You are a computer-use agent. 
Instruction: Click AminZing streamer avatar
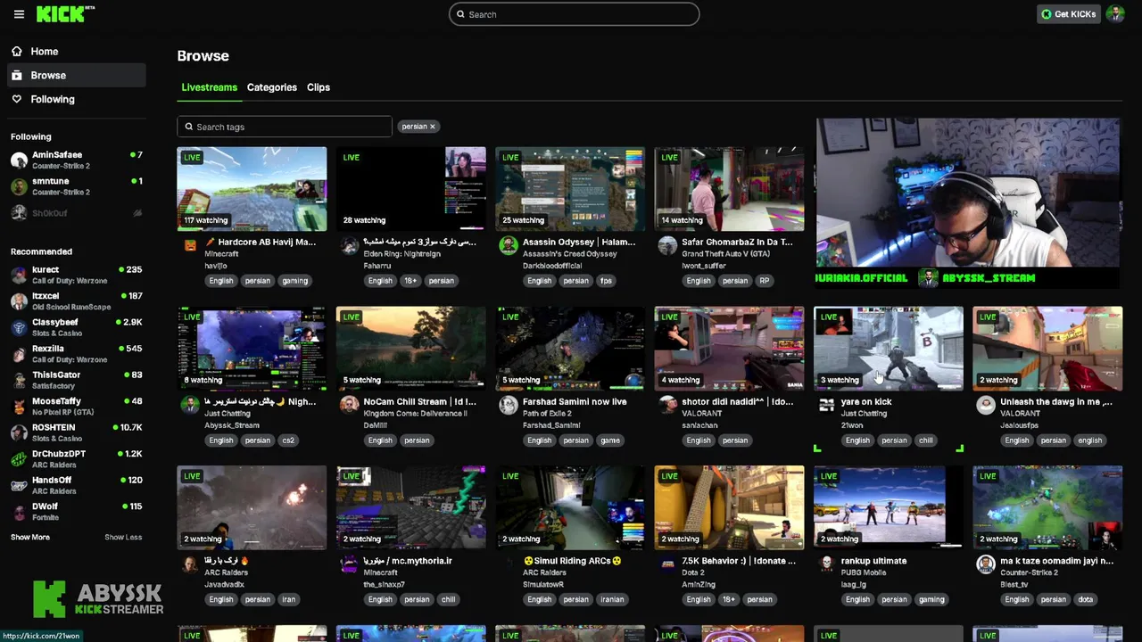[x=667, y=564]
